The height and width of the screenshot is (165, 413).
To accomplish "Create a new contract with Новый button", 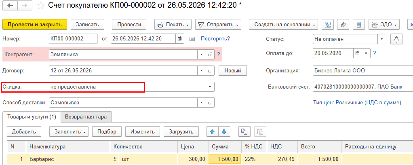I will coord(233,71).
